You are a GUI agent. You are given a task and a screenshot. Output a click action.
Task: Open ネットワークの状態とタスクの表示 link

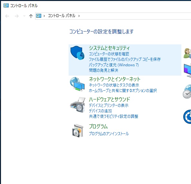pos(114,85)
